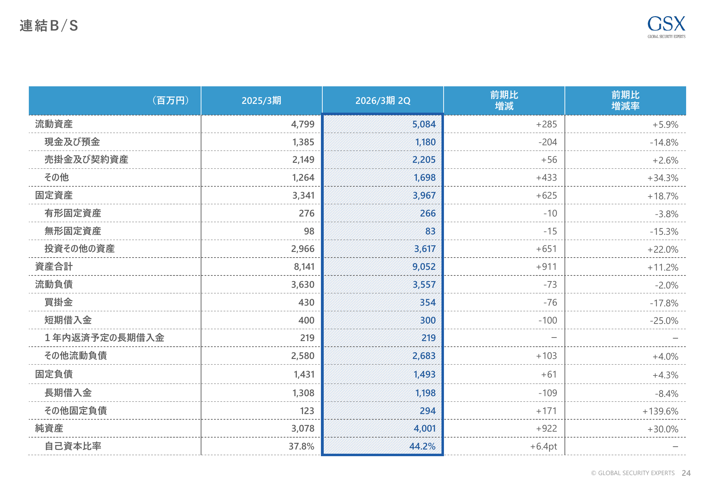Select the 9,052 total assets value

pyautogui.click(x=424, y=267)
